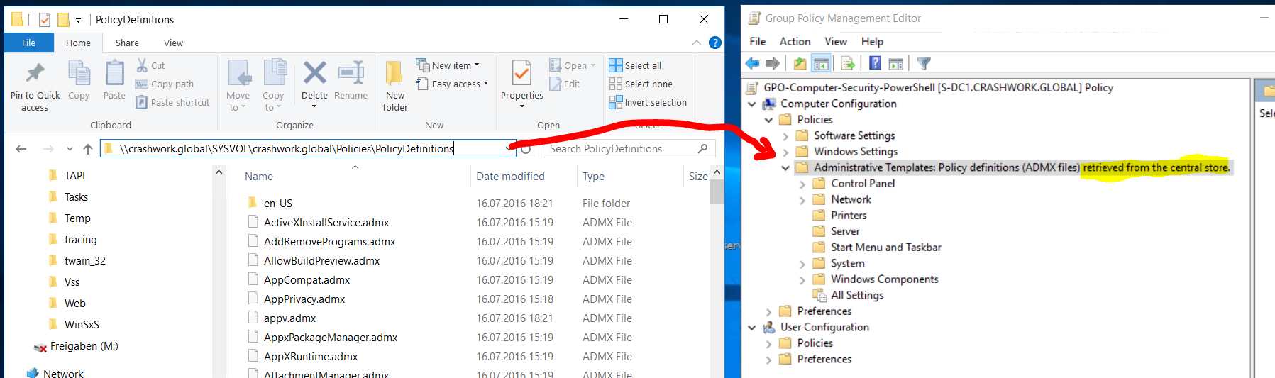Click the Rename icon

351,72
